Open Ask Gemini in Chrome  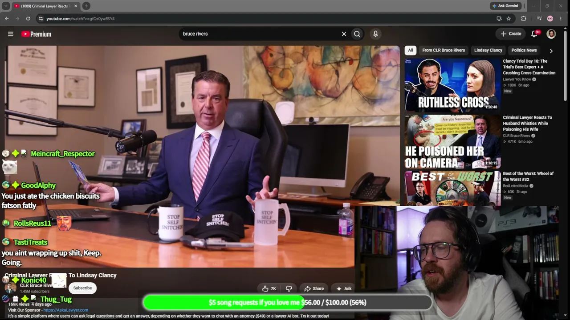click(505, 6)
